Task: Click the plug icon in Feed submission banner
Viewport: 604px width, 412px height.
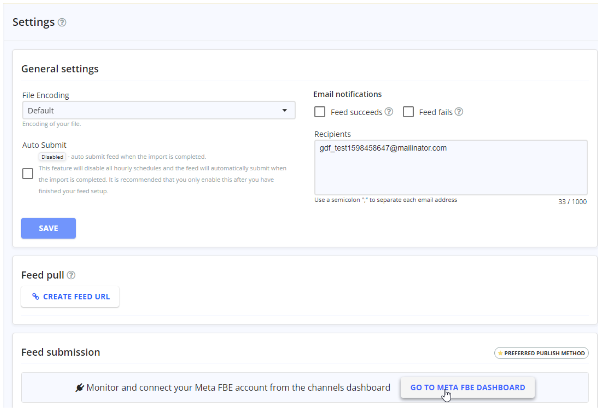Action: tap(79, 388)
